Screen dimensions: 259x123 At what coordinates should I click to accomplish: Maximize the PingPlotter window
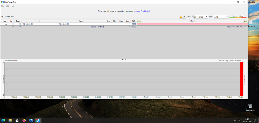(x=238, y=2)
